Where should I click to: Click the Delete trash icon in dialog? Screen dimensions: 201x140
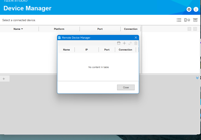coord(136,43)
